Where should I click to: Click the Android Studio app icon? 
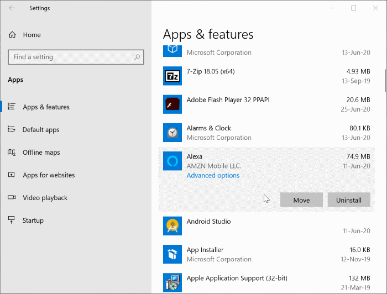coord(172,225)
